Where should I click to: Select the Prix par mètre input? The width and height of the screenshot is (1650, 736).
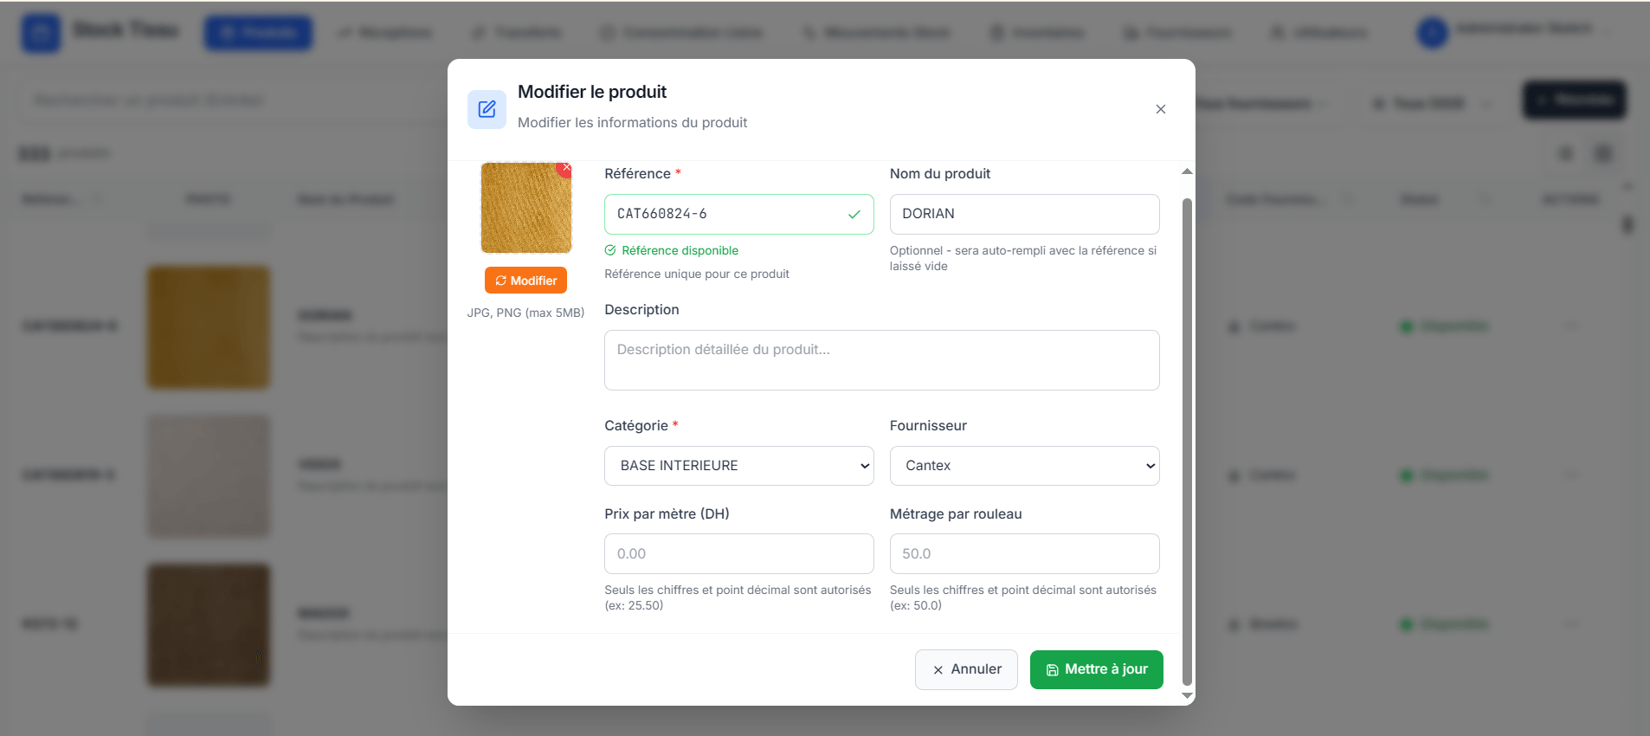[738, 554]
